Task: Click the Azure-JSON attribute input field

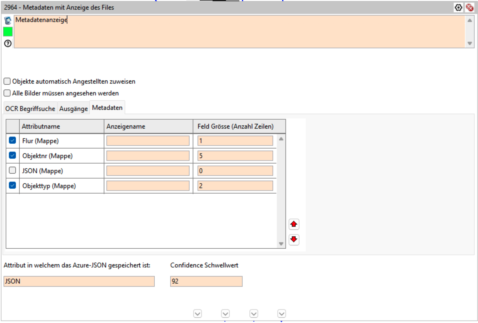Action: point(79,281)
